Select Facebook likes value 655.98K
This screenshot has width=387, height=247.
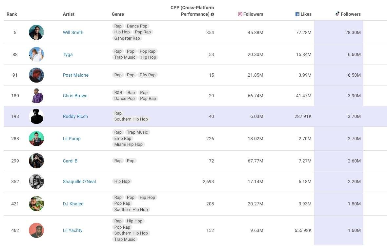click(303, 230)
